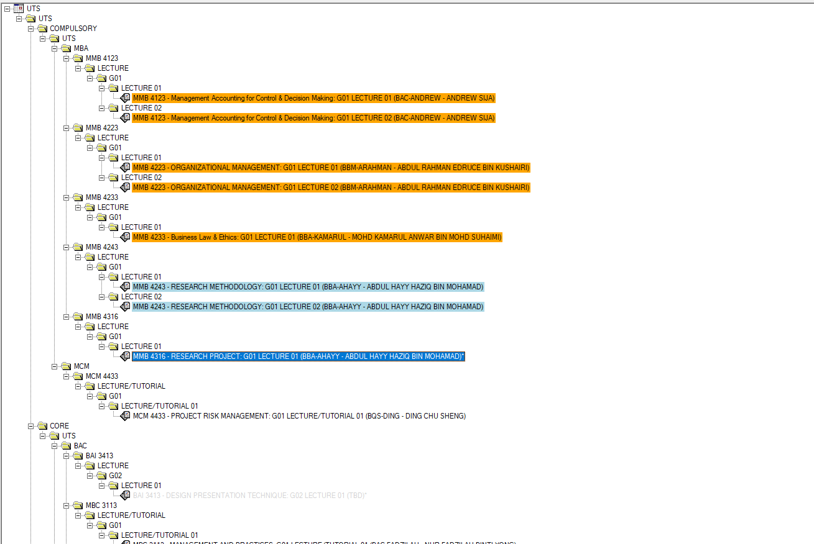Select the Business Law & Ethics activity icon

(126, 237)
